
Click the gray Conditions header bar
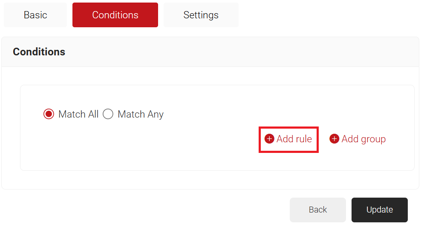(x=256, y=52)
